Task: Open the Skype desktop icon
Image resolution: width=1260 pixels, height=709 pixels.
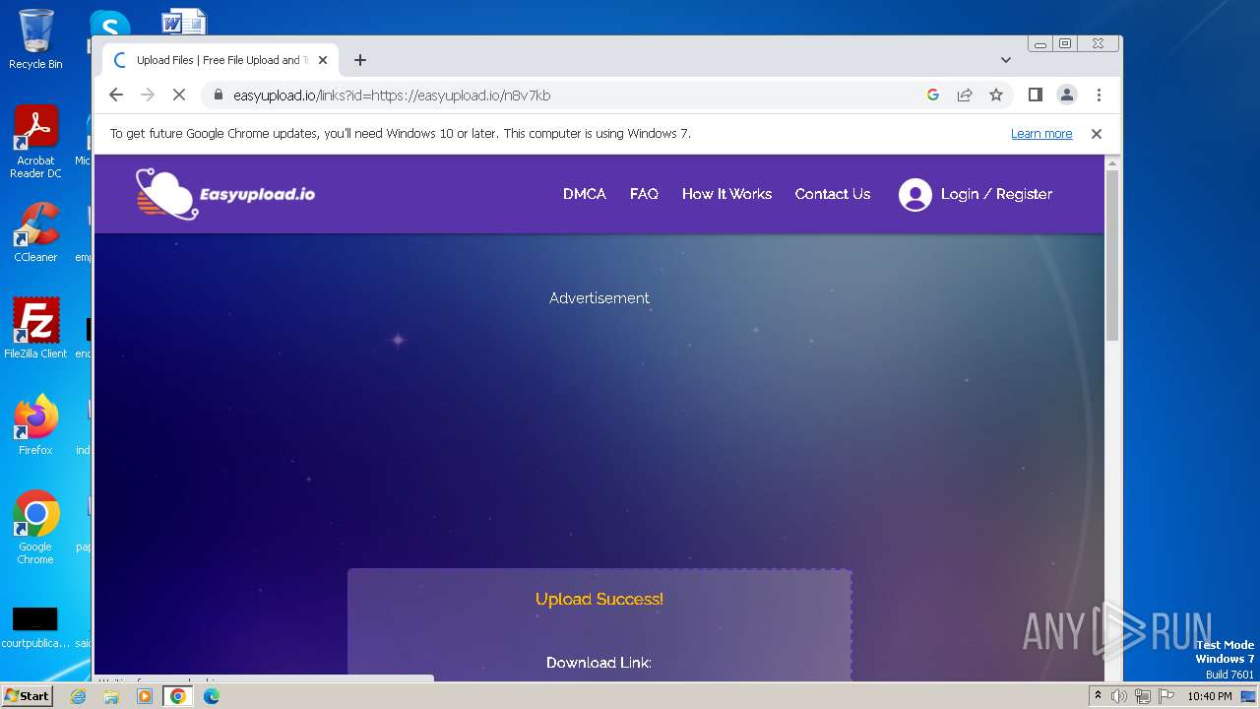Action: coord(109,24)
